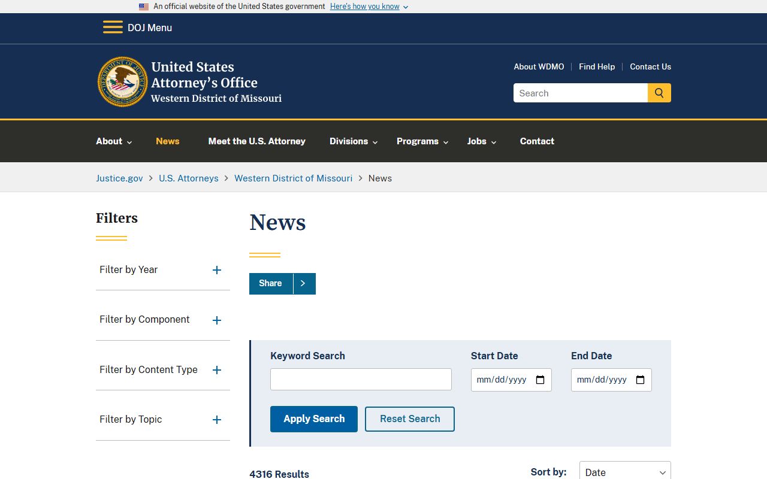Viewport: 767px width, 479px height.
Task: Click the Department of Justice seal logo
Action: (123, 82)
